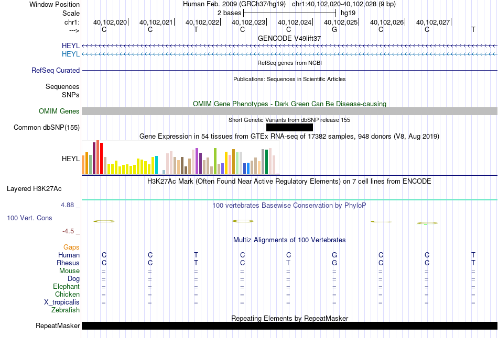Click the GTEx Gene Expression title
Screen dimensions: 498x338
tap(289, 137)
